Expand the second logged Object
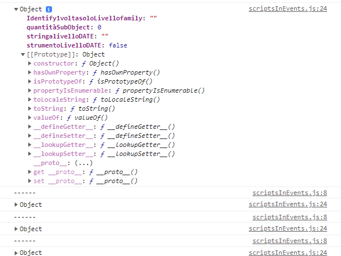Viewport: 341px width, 256px height. tap(16, 205)
